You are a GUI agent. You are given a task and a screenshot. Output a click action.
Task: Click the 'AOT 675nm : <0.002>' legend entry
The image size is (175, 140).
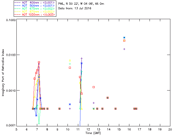point(35,8)
